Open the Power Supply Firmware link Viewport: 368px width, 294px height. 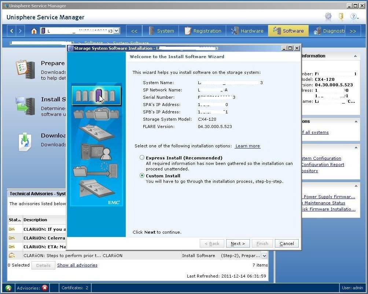(329, 197)
